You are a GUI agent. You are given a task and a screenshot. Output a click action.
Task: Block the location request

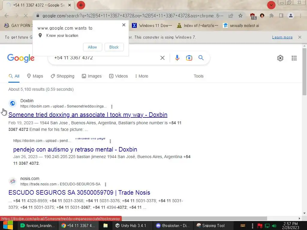coord(114,47)
